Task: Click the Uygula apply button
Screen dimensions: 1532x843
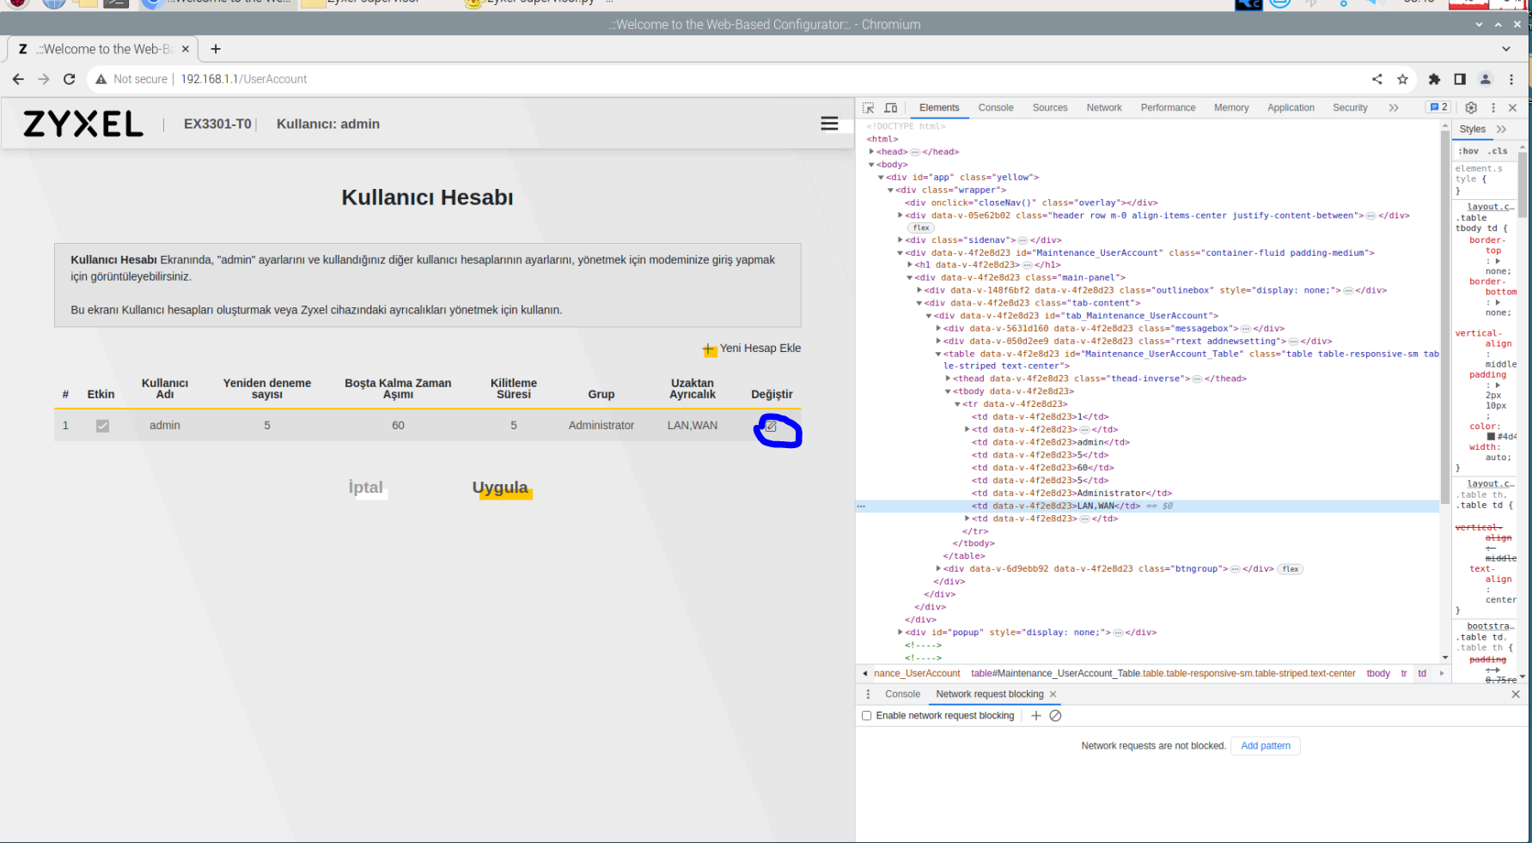Action: click(x=500, y=488)
